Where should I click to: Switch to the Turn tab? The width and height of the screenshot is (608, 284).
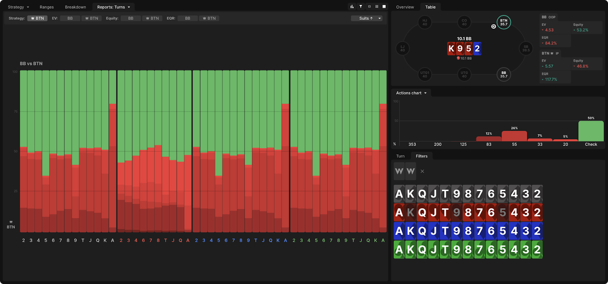(400, 156)
